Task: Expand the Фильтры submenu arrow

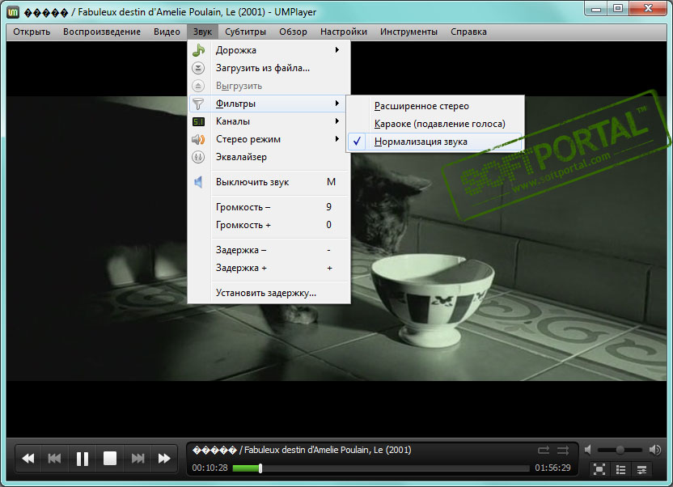Action: [x=337, y=104]
